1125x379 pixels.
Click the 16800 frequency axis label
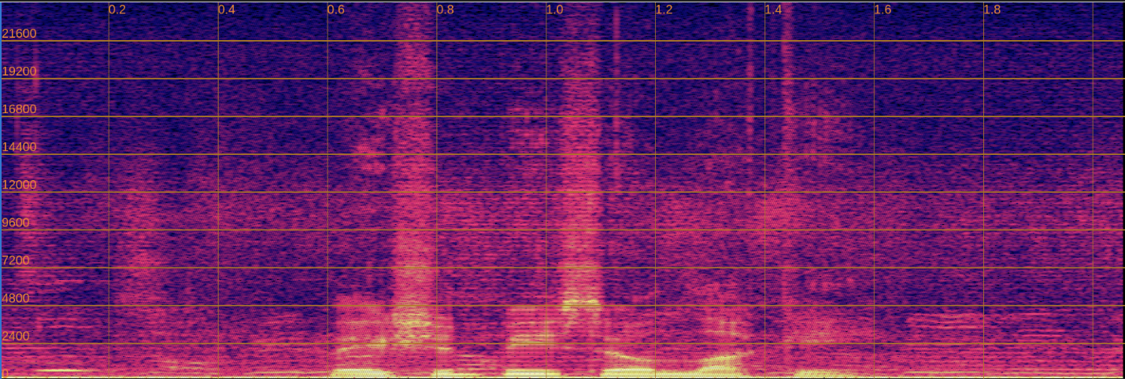pos(20,109)
